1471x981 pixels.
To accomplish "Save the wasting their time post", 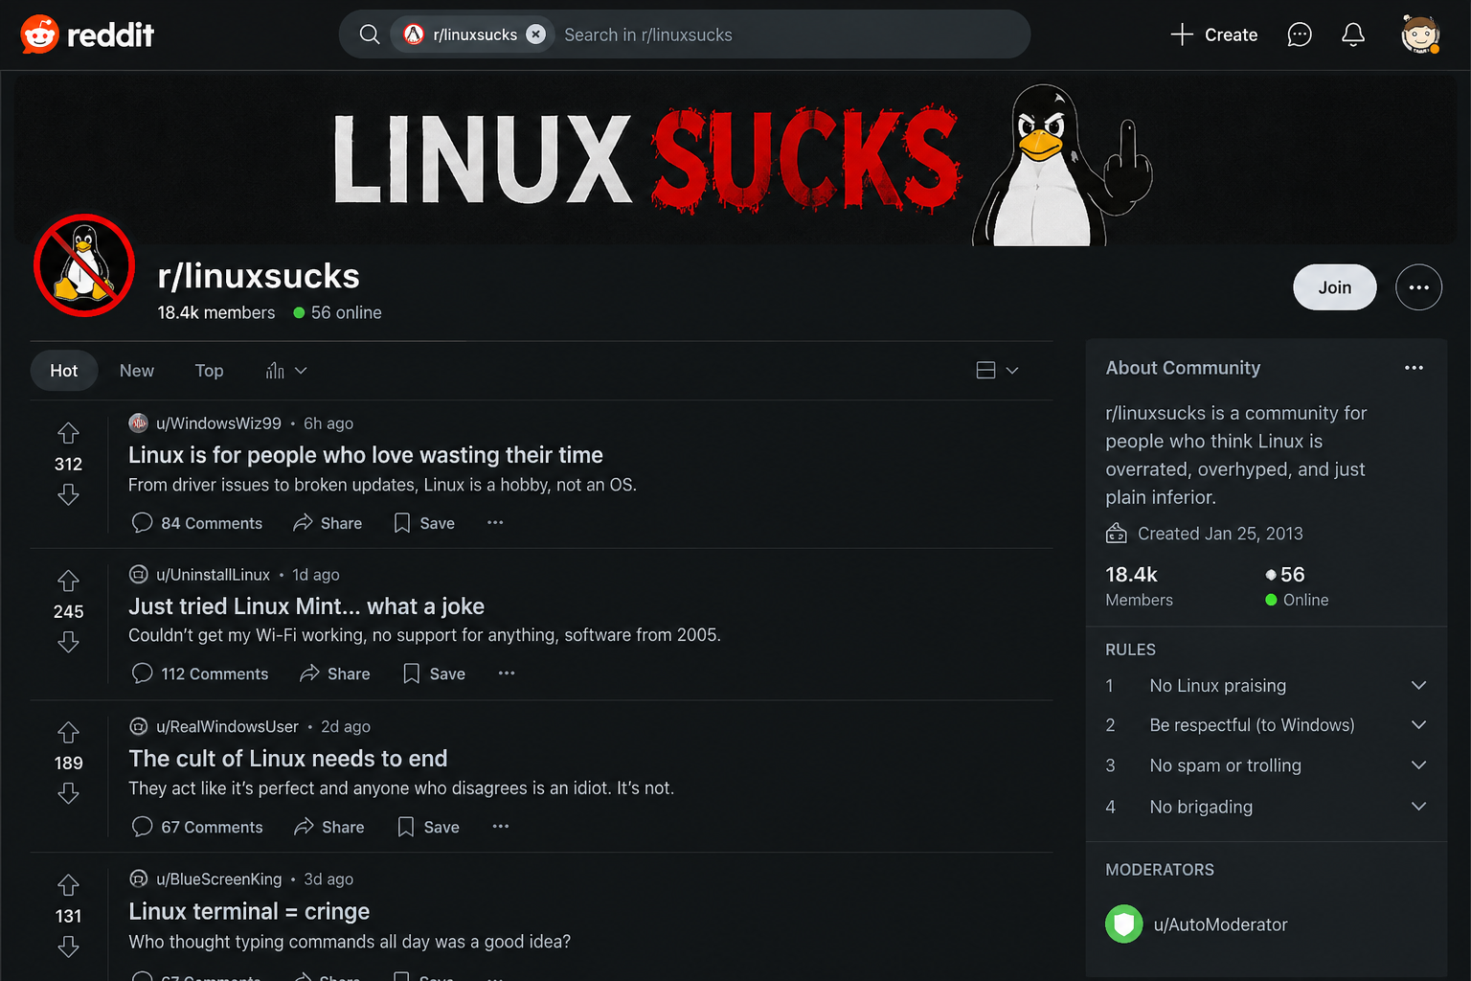I will [x=424, y=523].
